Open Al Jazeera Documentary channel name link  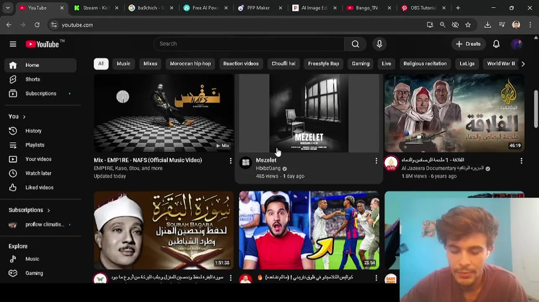[442, 168]
